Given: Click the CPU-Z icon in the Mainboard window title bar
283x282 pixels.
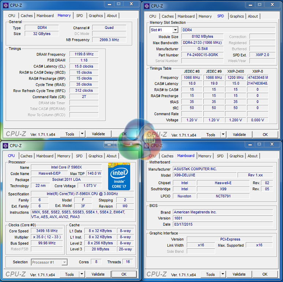Looking at the screenshot, I should click(x=146, y=145).
